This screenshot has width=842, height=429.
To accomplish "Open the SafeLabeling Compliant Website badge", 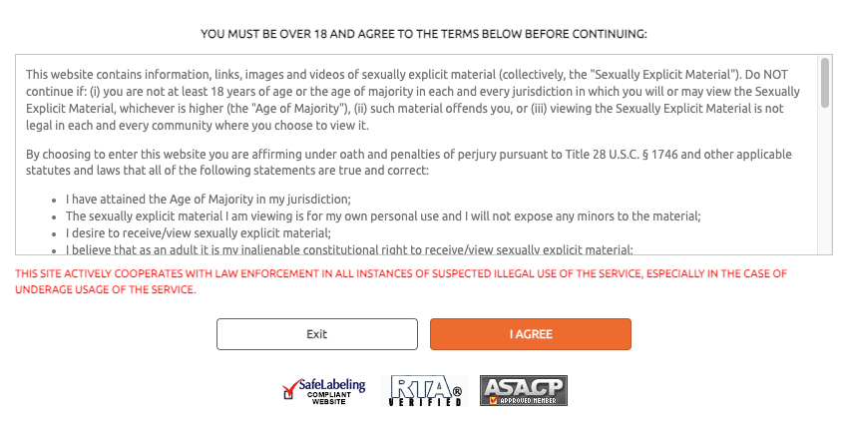I will [324, 390].
